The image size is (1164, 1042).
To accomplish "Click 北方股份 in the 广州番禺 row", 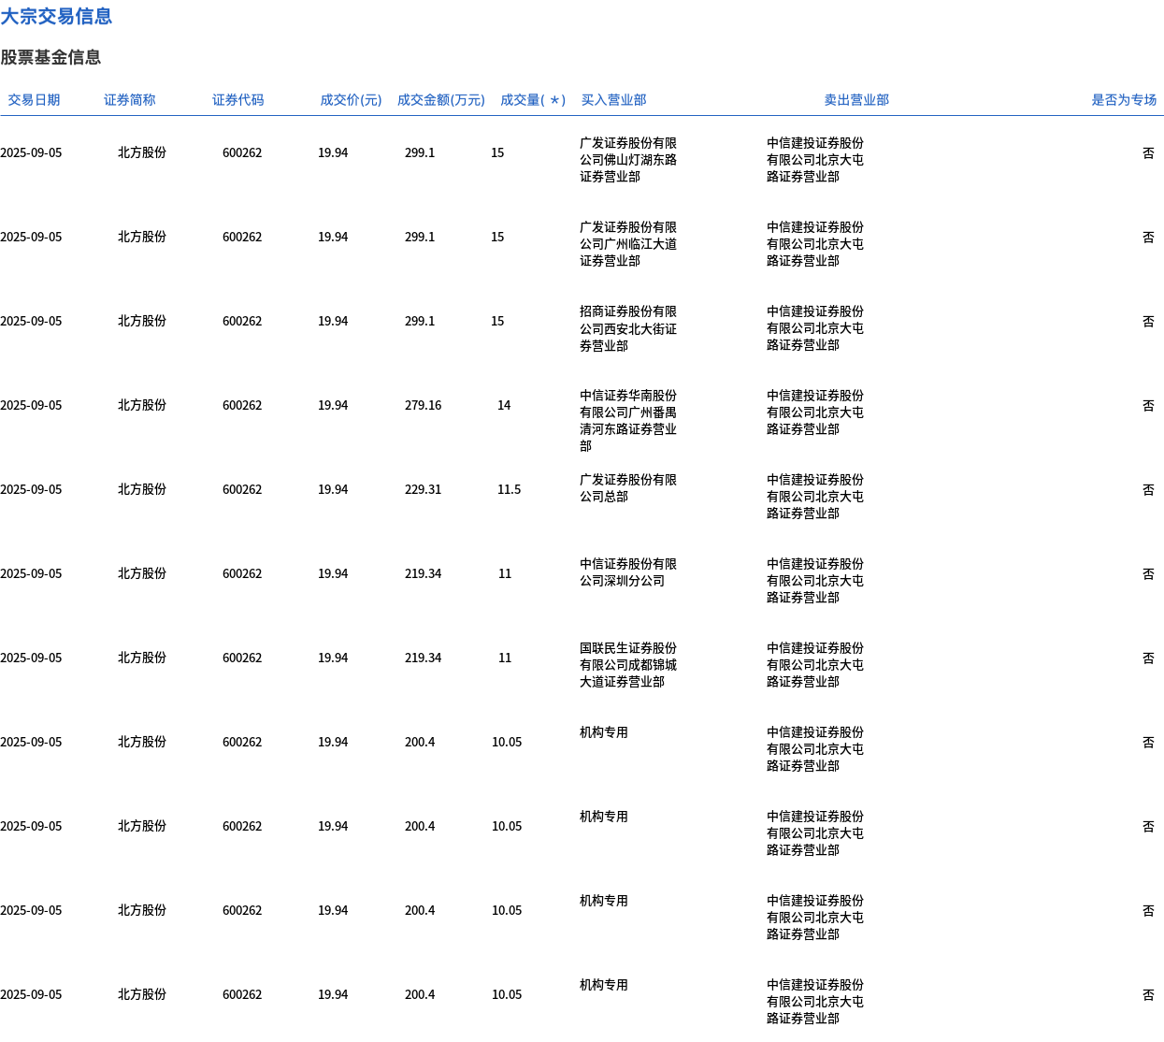I will [x=142, y=405].
